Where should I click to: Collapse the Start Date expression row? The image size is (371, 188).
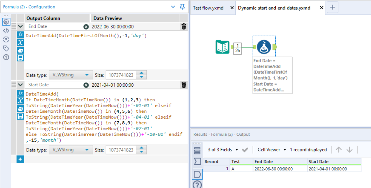tap(20, 85)
